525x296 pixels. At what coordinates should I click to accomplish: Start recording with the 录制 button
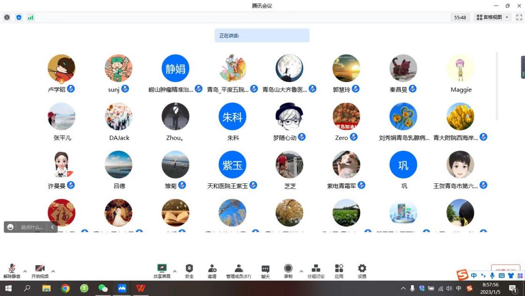coord(288,270)
